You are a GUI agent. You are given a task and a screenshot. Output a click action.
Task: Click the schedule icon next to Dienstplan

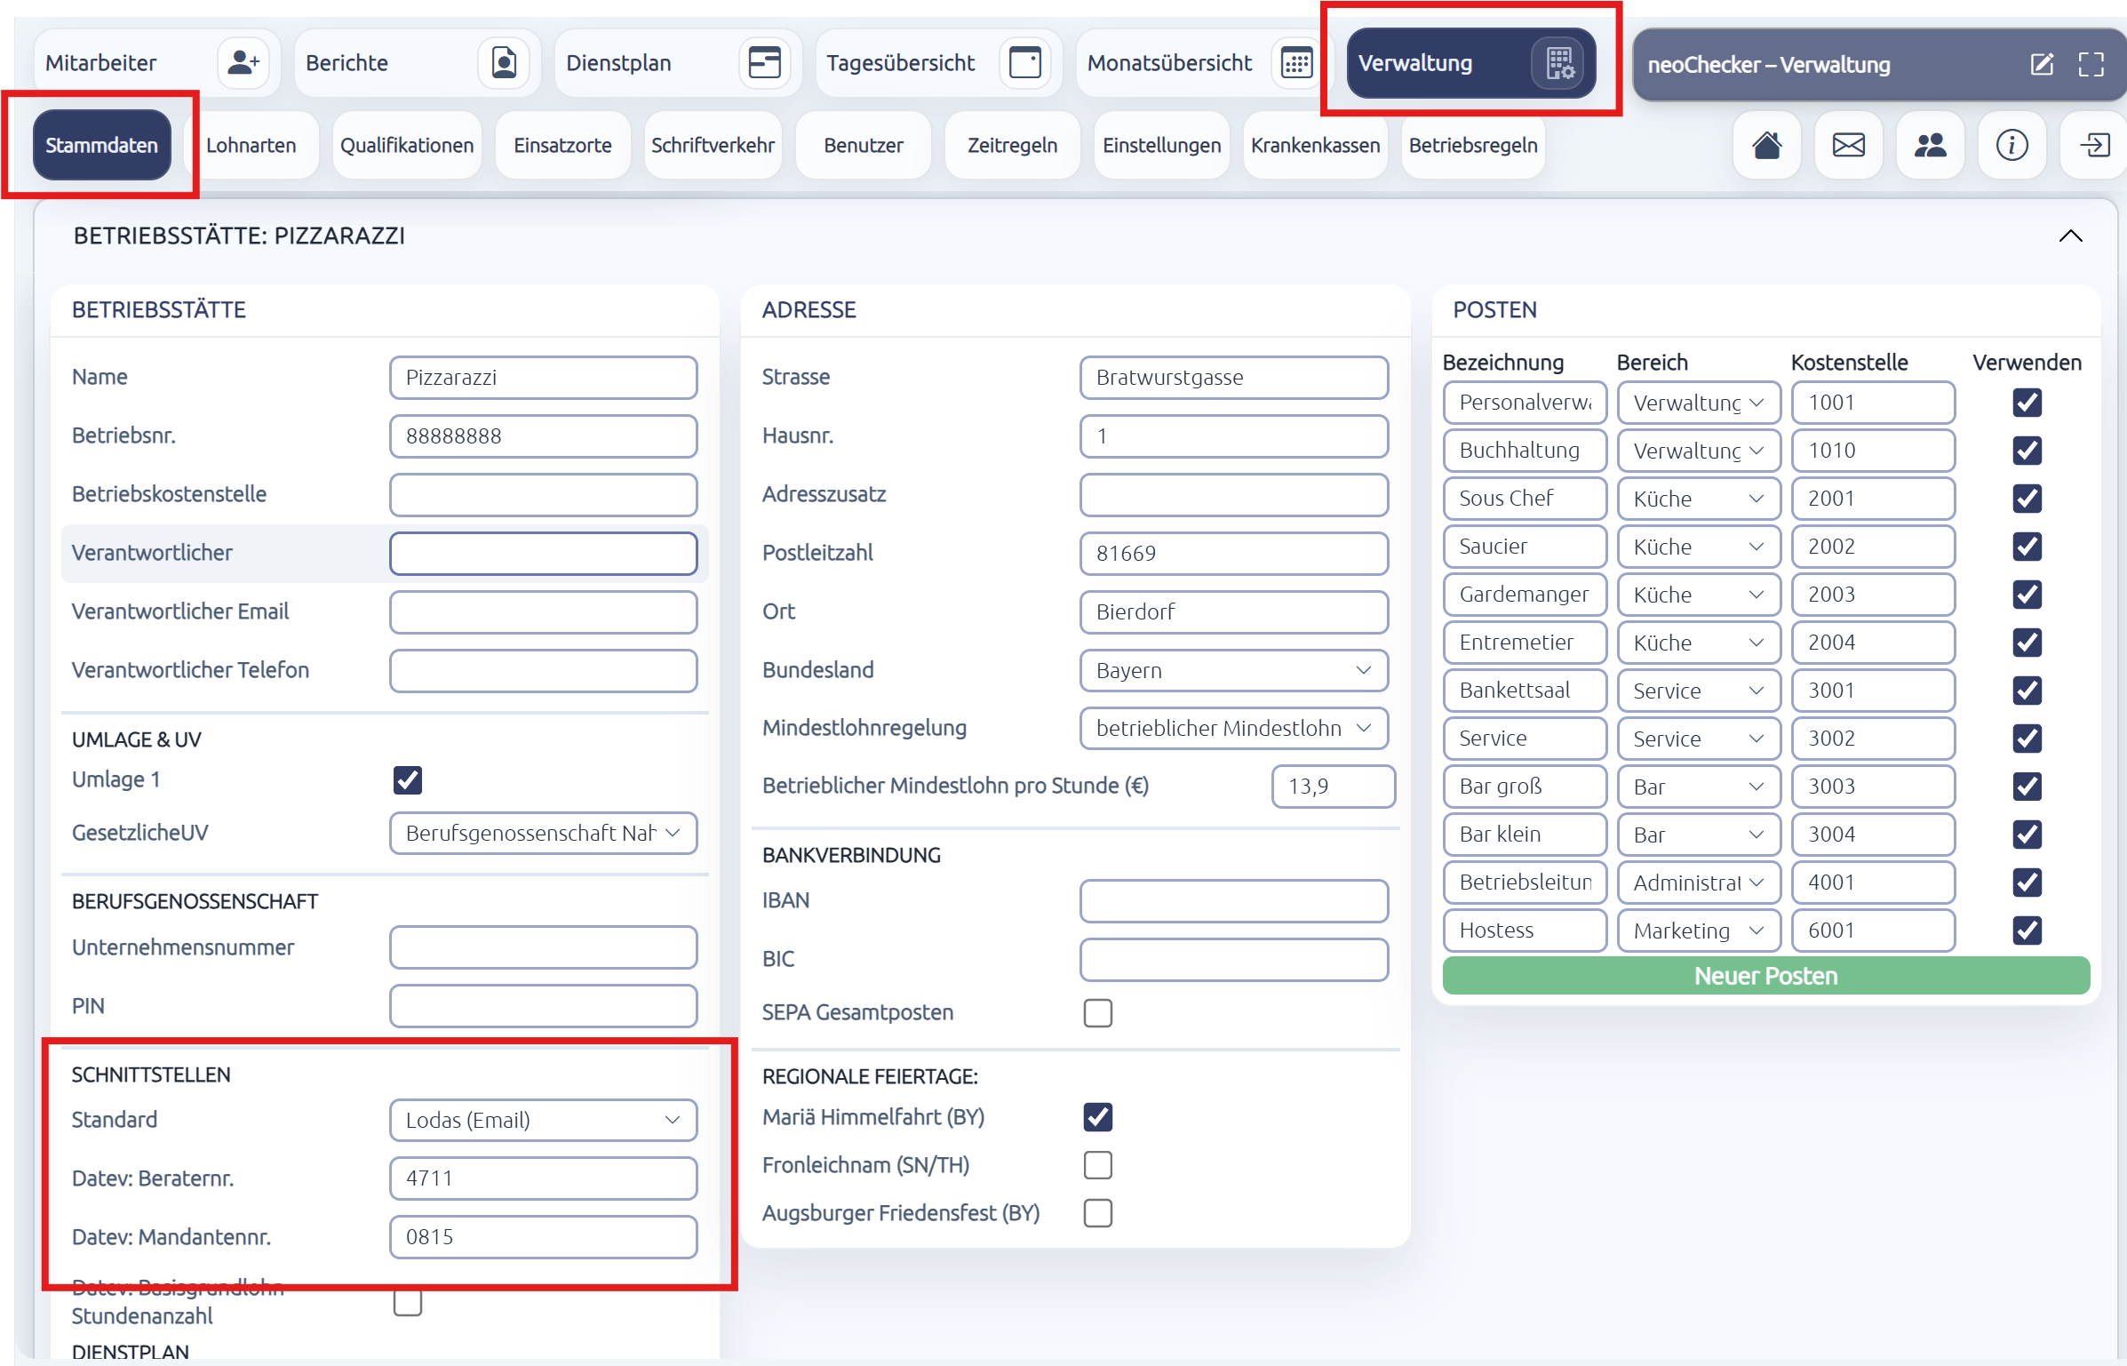(x=764, y=63)
